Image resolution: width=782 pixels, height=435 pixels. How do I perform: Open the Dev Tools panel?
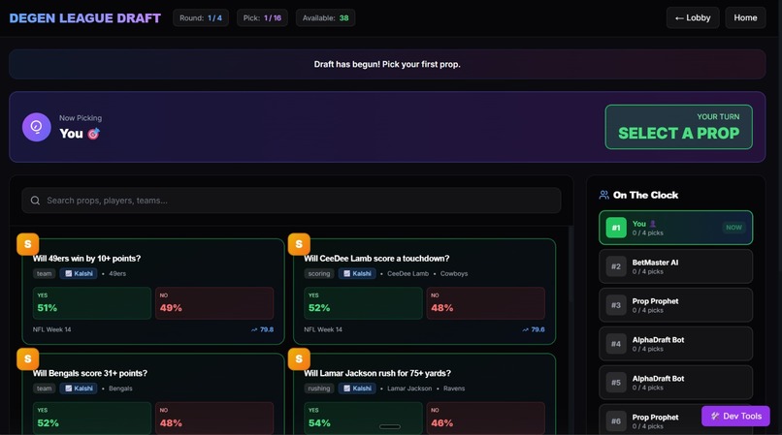pyautogui.click(x=735, y=416)
